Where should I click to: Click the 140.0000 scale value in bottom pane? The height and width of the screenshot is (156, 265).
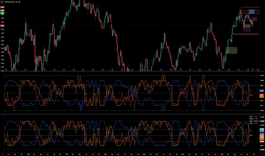[x=262, y=117]
